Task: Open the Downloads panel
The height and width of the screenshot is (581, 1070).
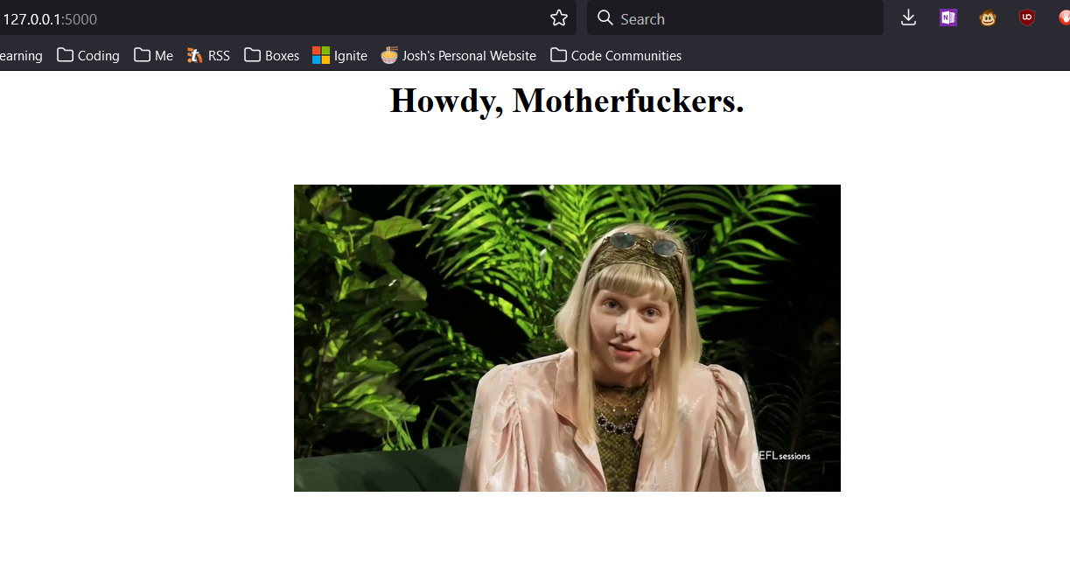Action: point(908,17)
